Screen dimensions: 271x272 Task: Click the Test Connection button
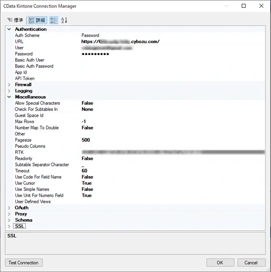[24, 263]
